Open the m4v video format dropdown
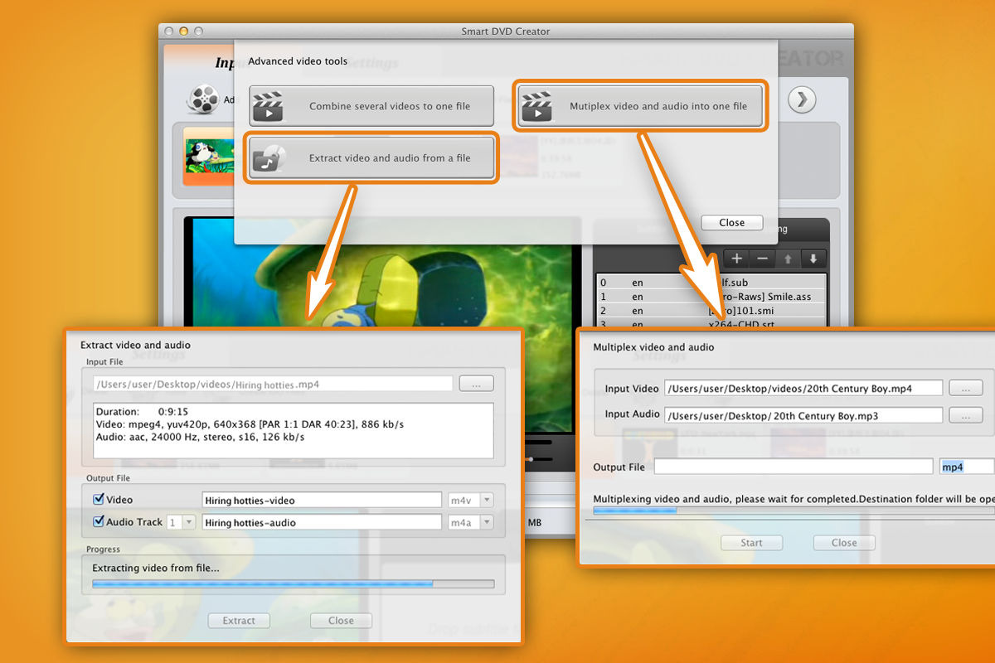Screen dimensions: 995x663 (x=470, y=500)
